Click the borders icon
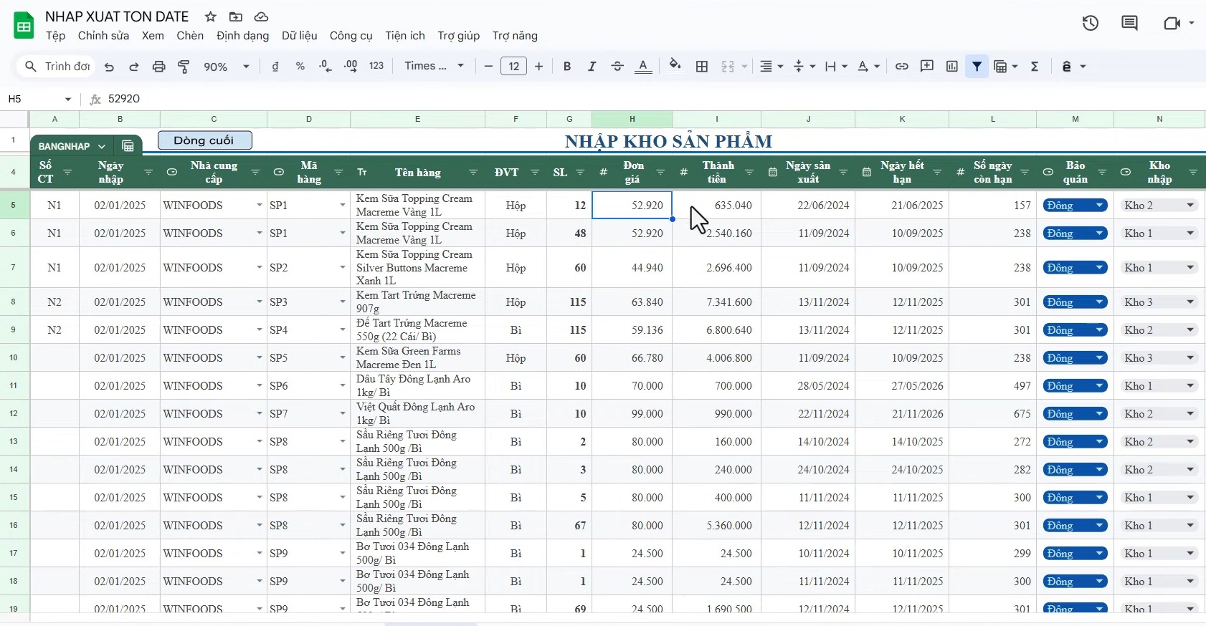This screenshot has width=1206, height=626. (x=702, y=67)
